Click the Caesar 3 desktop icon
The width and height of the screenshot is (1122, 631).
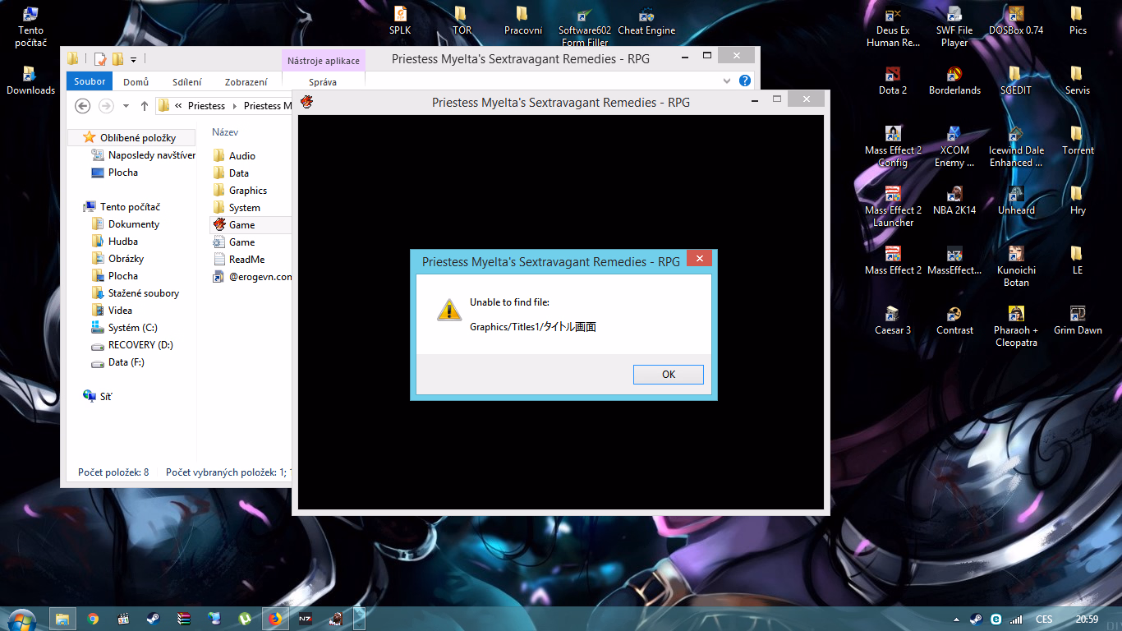(x=893, y=322)
